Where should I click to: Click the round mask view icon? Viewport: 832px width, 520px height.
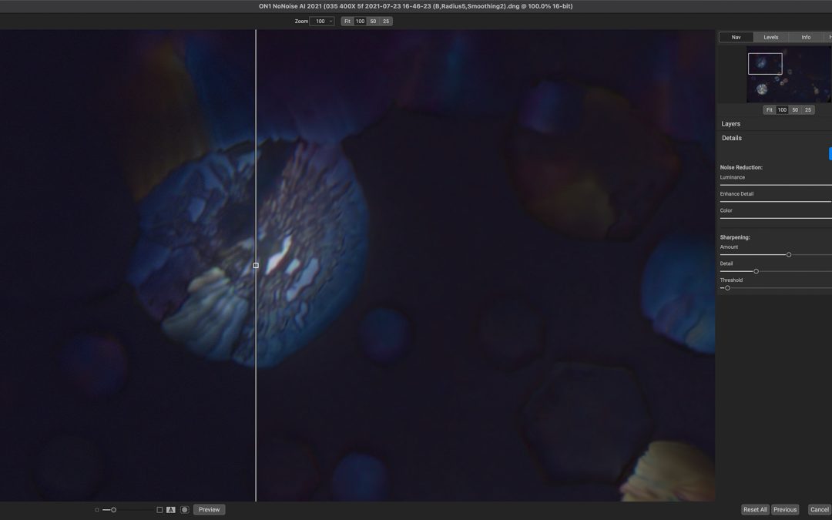tap(185, 510)
